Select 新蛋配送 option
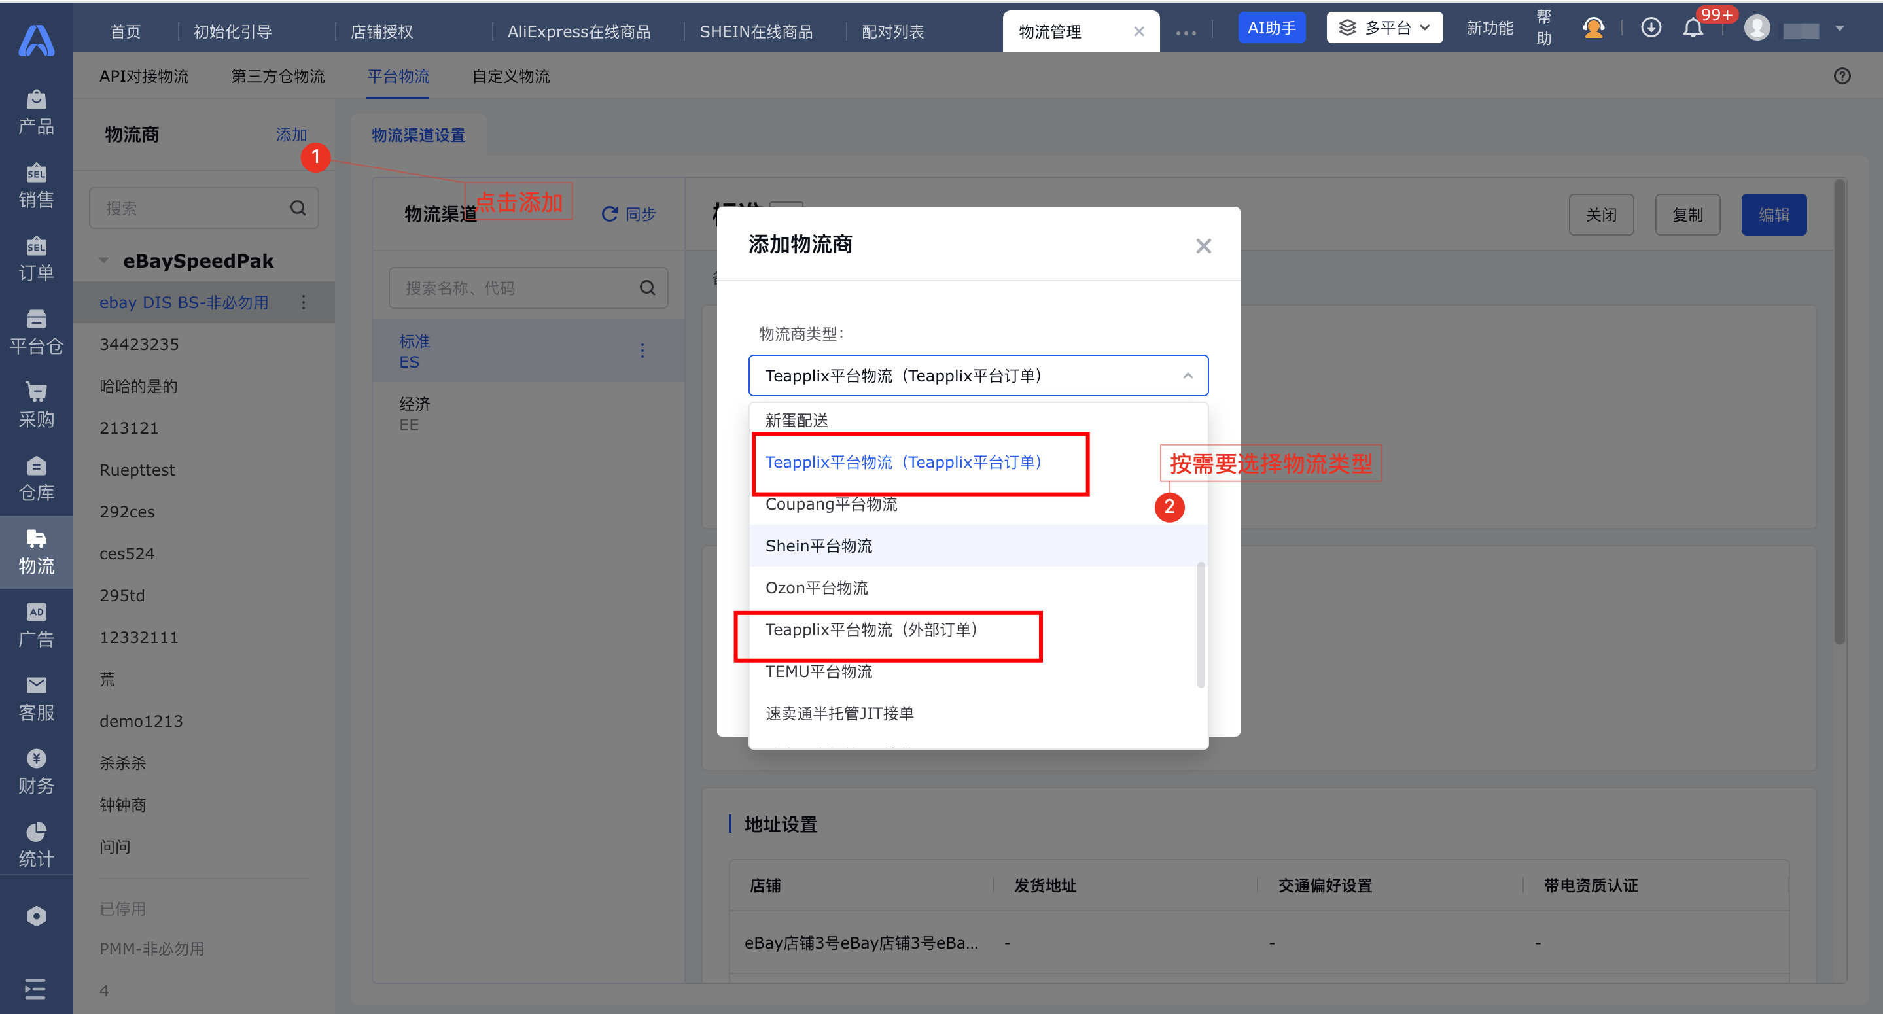The height and width of the screenshot is (1014, 1883). (978, 421)
